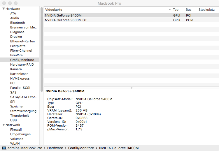This screenshot has width=219, height=151.
Task: Open Firewall under Netzwerk
Action: (16, 130)
